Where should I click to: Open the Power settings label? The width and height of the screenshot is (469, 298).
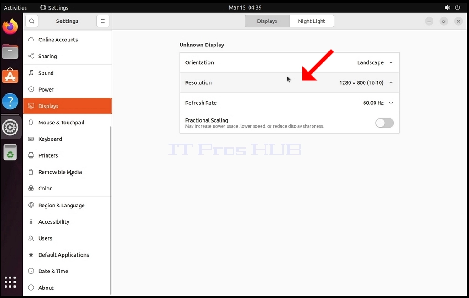point(46,90)
